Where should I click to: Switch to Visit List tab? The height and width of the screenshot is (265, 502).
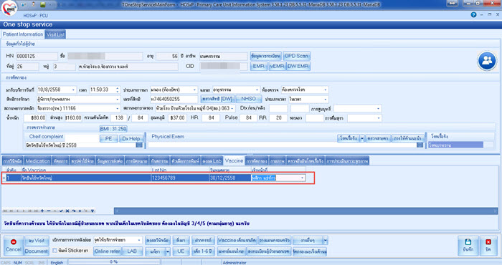click(x=55, y=34)
